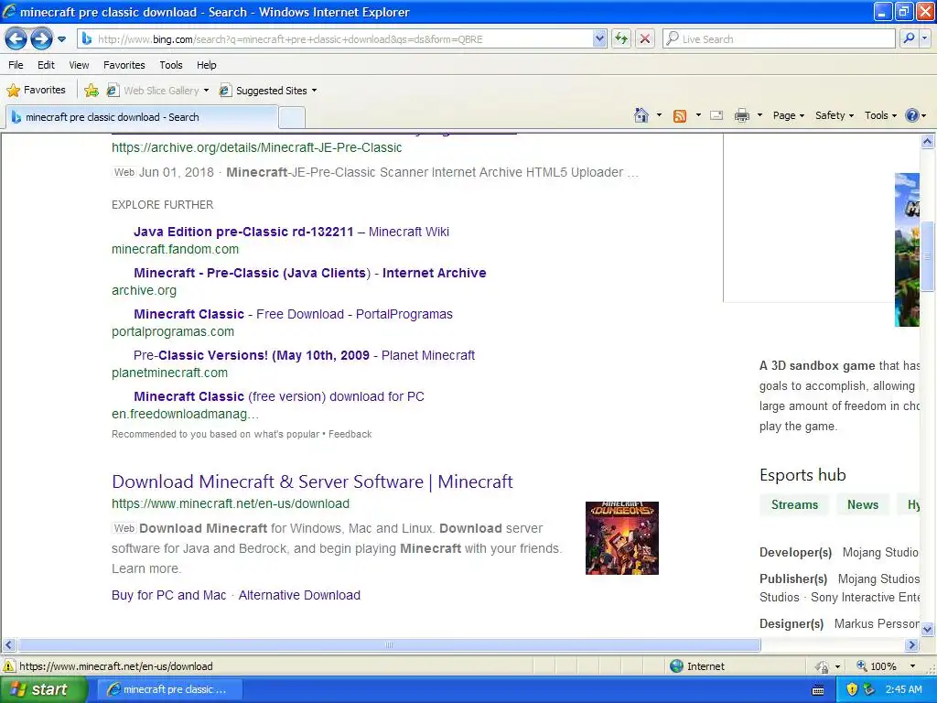This screenshot has width=937, height=703.
Task: Open 'Download Minecraft & Server Software | Minecraft' result
Action: pyautogui.click(x=312, y=481)
